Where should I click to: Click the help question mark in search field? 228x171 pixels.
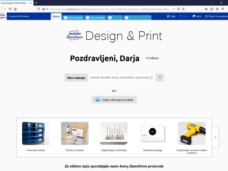(151, 78)
